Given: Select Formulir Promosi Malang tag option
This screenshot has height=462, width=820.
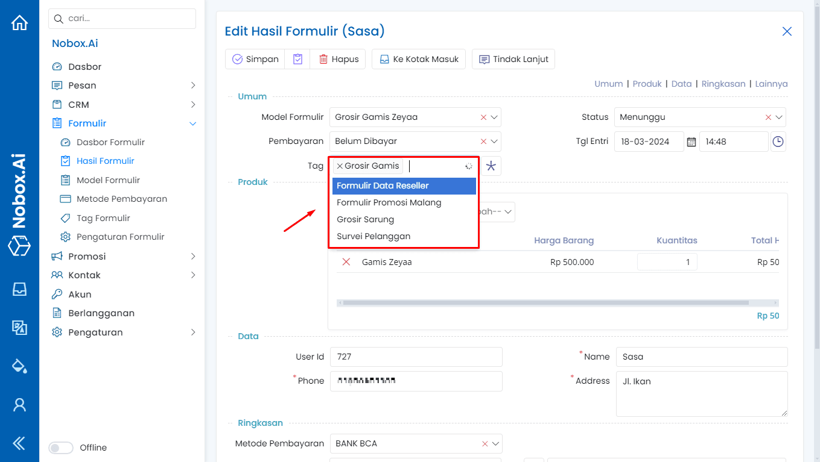Looking at the screenshot, I should [389, 202].
